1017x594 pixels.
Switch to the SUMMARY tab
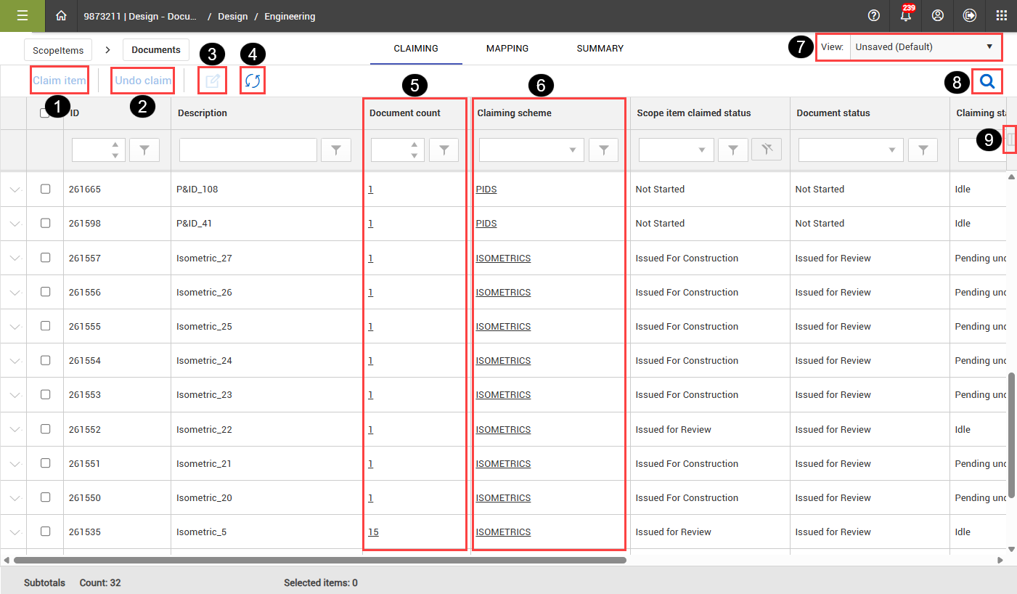coord(600,49)
